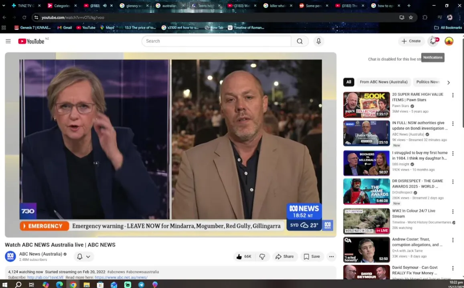This screenshot has height=288, width=464.
Task: Open the ABC News channel avatar
Action: click(10, 256)
